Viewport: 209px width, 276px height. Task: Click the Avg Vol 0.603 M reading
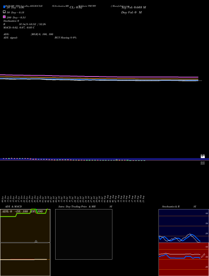pos(133,8)
